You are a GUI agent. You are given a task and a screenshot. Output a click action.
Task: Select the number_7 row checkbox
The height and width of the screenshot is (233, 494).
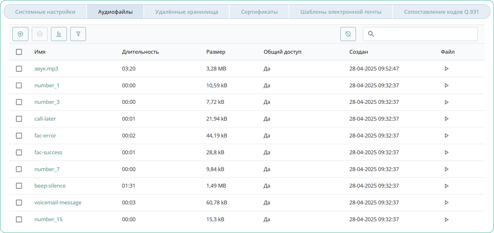pos(19,169)
